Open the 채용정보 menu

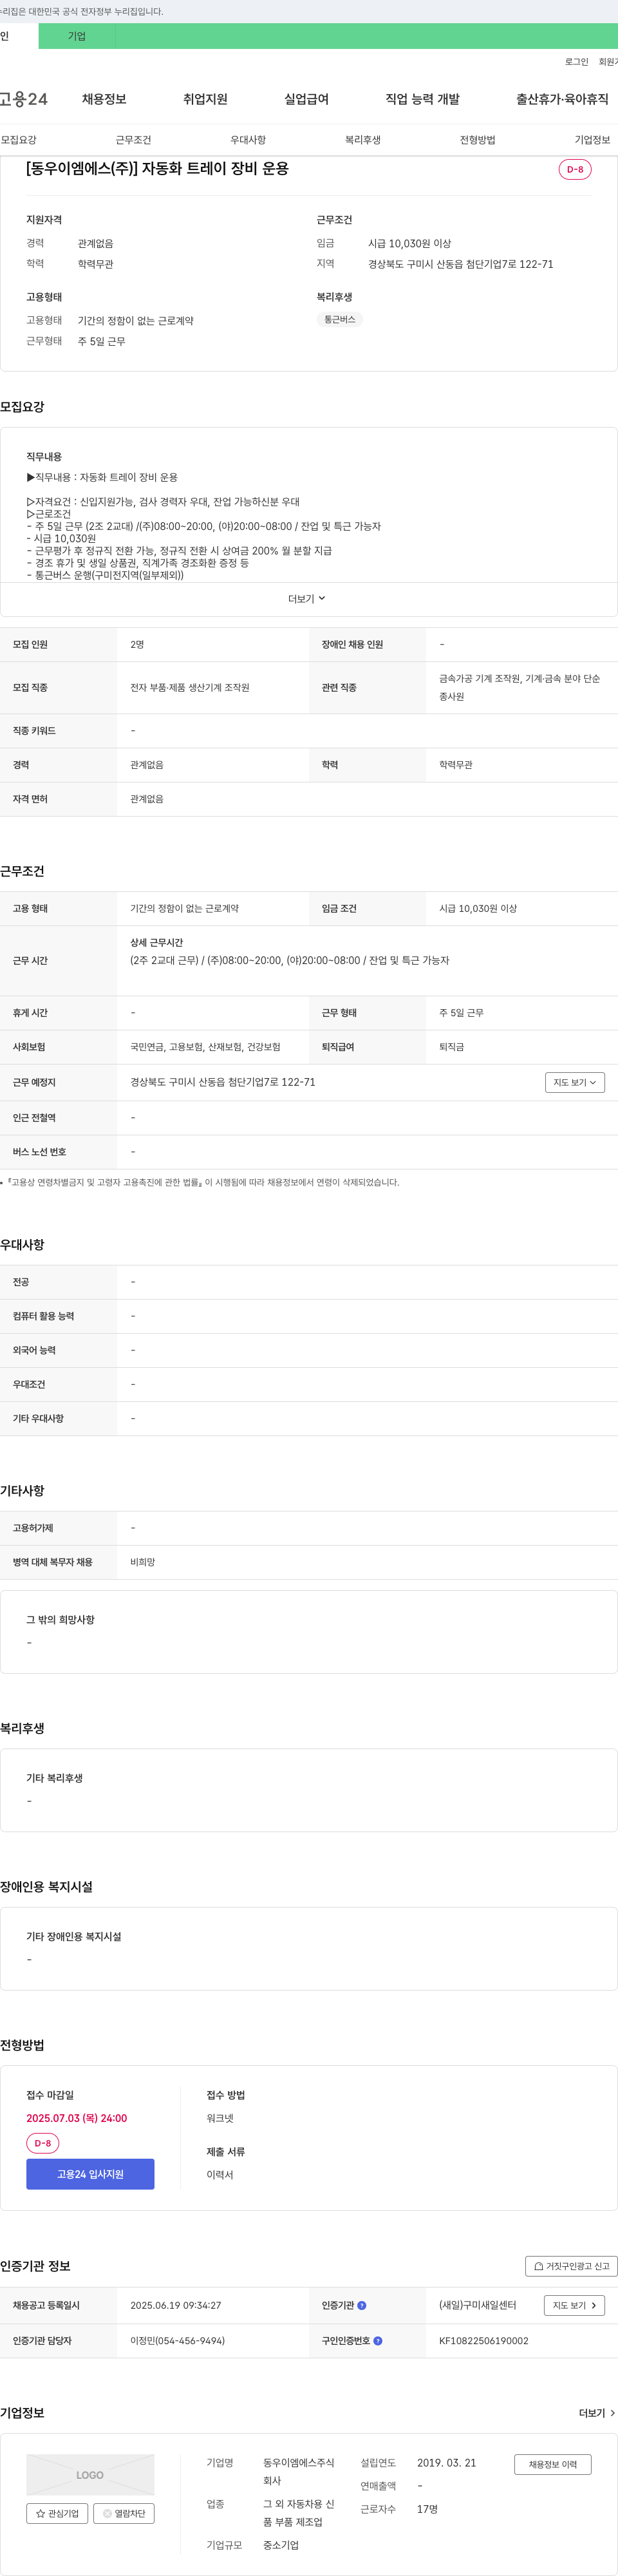[104, 99]
